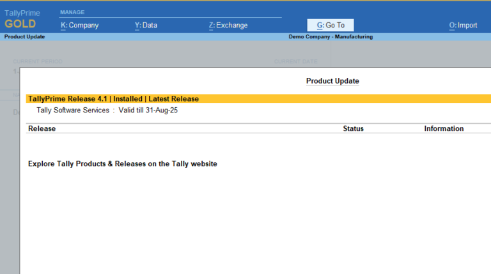Open the Y: Data menu

(x=146, y=26)
